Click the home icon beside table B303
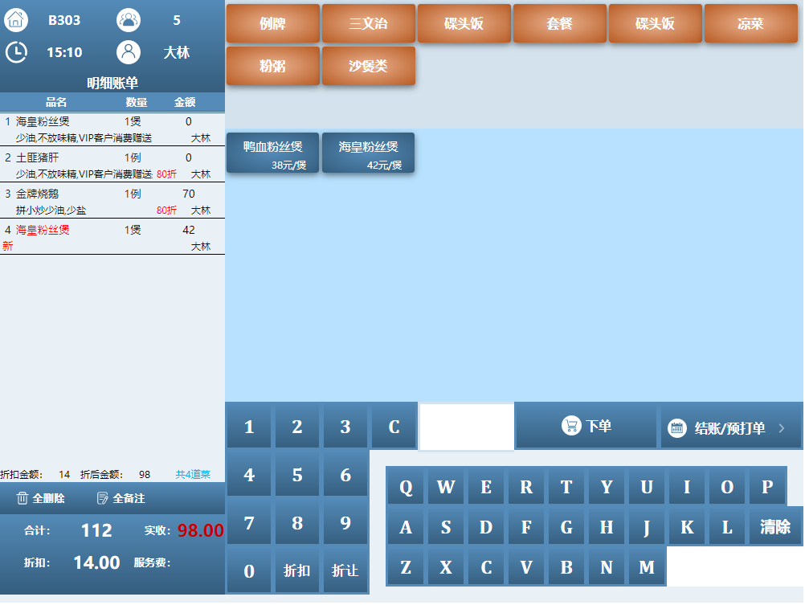 (x=16, y=20)
